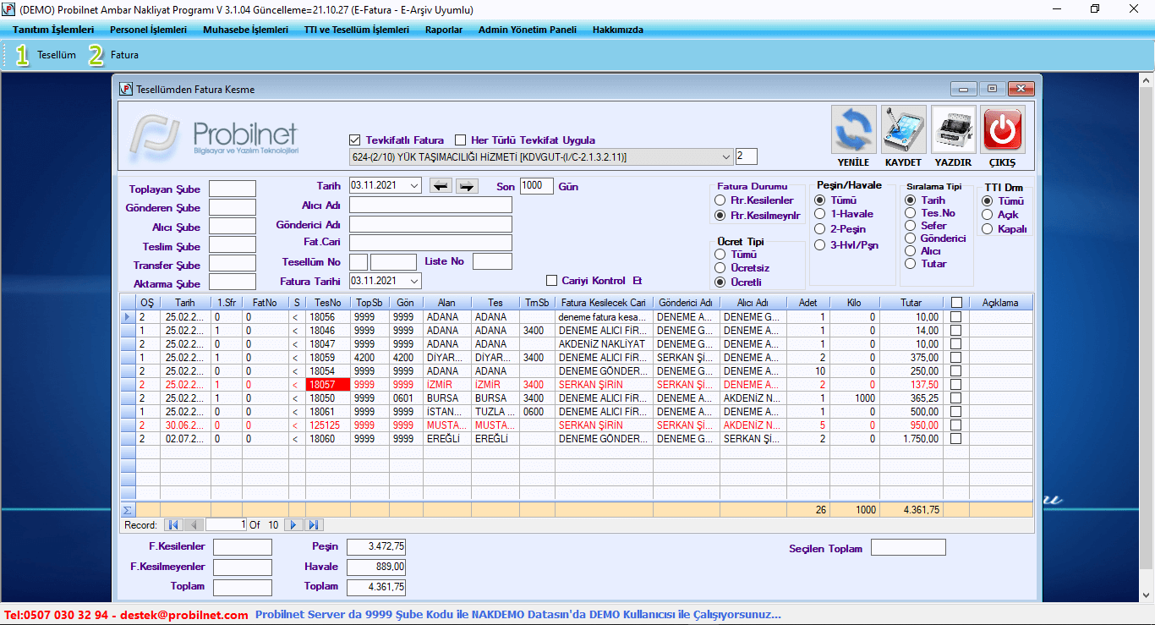Open the Raporlar menu
Viewport: 1155px width, 625px height.
(x=444, y=30)
